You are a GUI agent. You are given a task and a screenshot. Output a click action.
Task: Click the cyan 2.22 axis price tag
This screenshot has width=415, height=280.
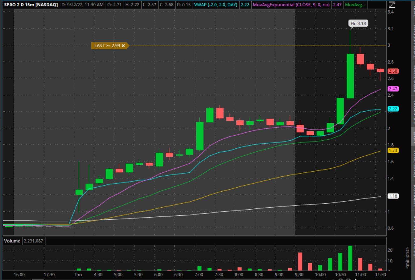[x=393, y=109]
